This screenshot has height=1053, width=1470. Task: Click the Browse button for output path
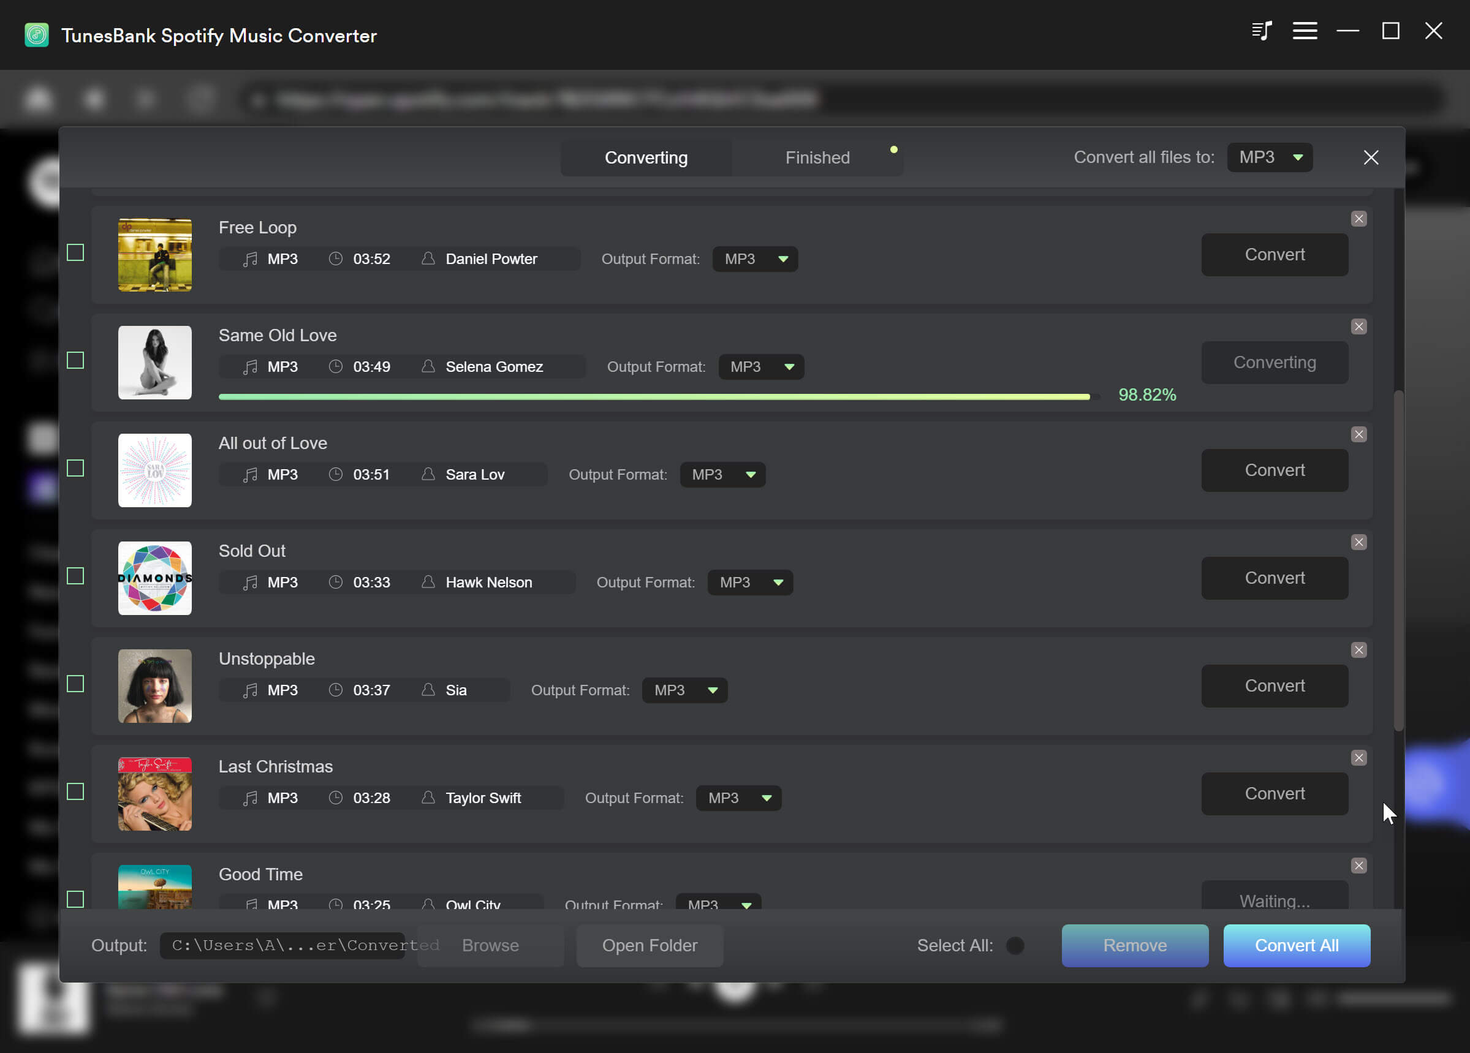[x=489, y=945]
